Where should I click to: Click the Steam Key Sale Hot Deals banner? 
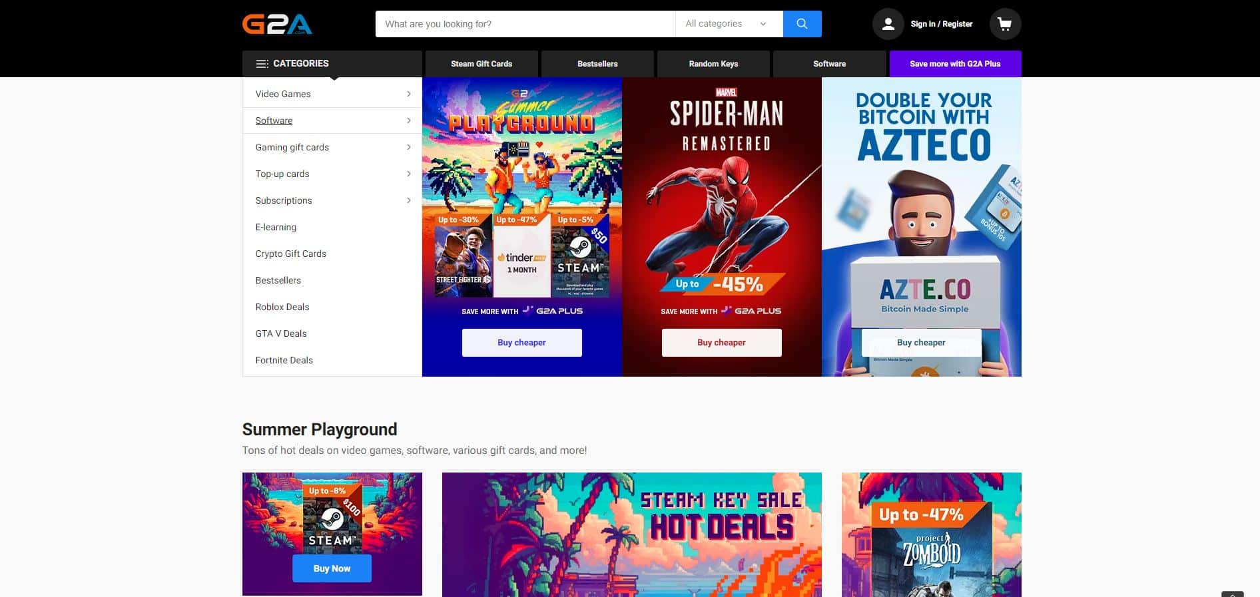click(x=632, y=534)
